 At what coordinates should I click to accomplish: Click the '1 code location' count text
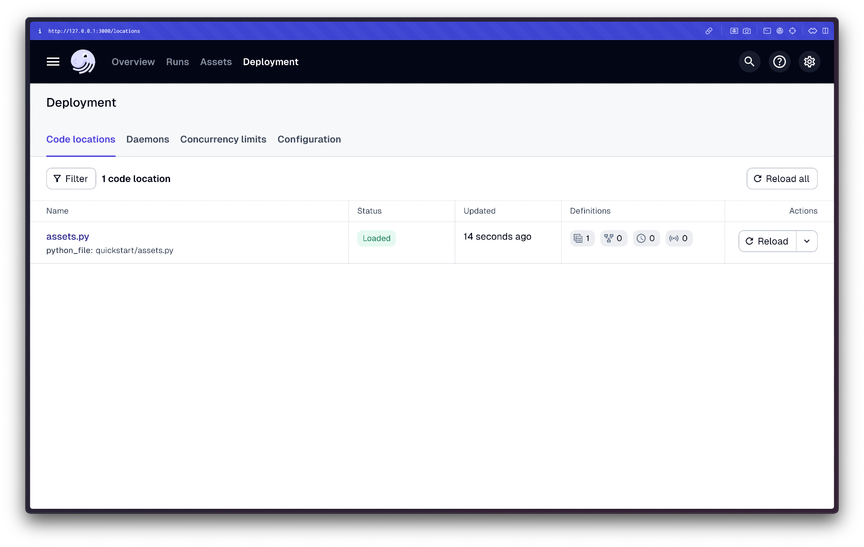click(x=136, y=179)
